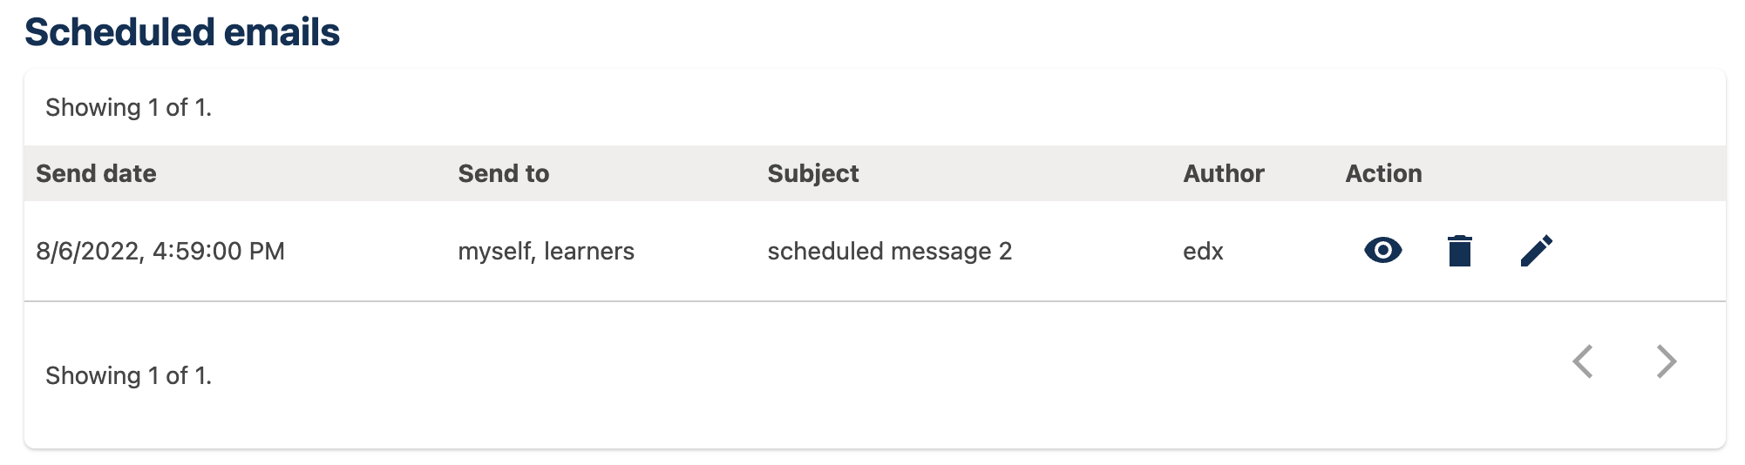This screenshot has height=465, width=1745.
Task: Click the "scheduled message 2" subject cell
Action: [x=889, y=252]
